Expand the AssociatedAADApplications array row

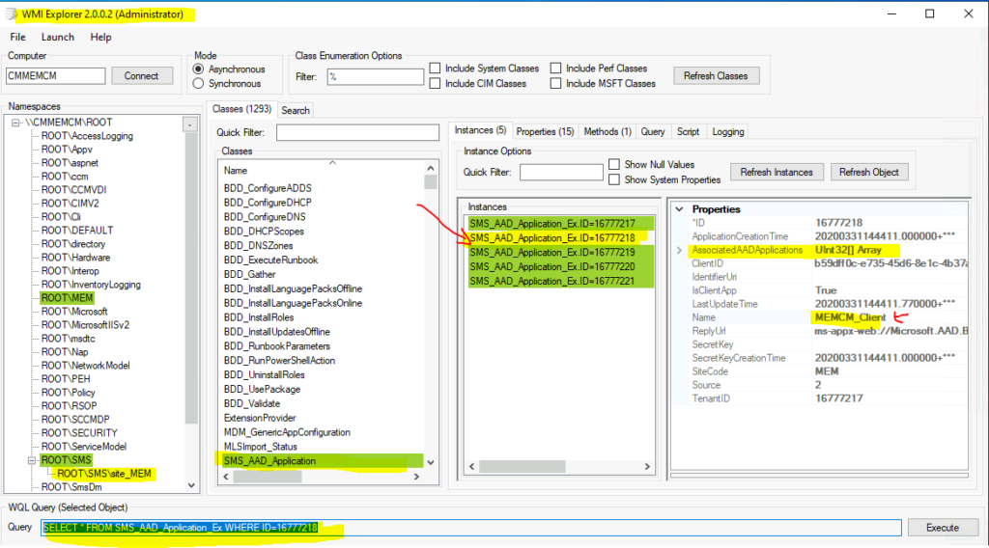coord(677,251)
